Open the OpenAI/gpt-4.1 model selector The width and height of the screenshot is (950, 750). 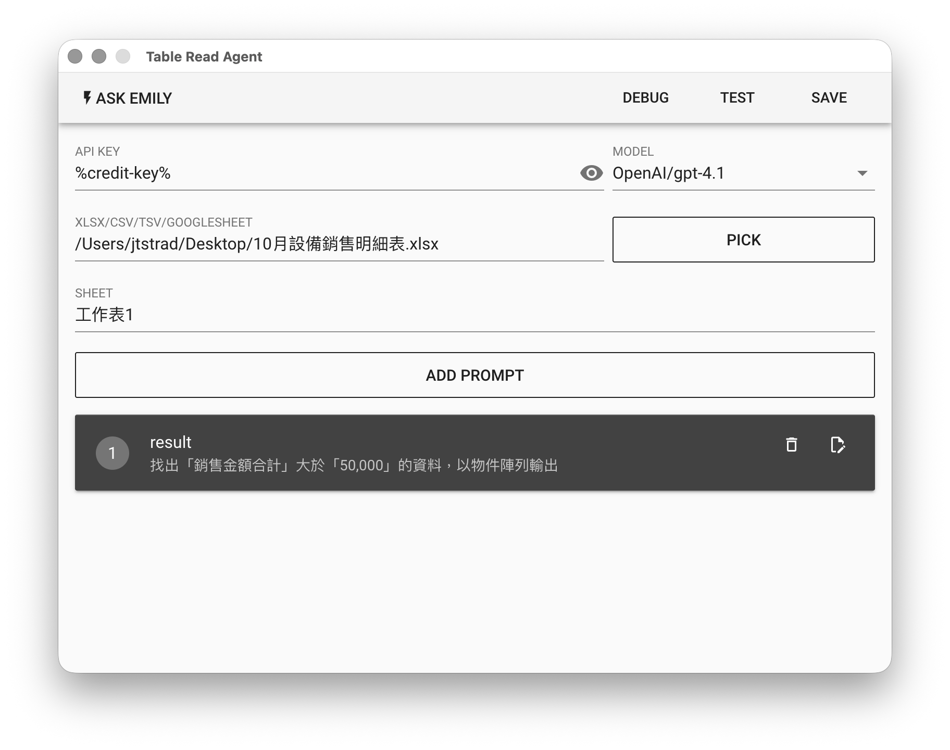729,173
